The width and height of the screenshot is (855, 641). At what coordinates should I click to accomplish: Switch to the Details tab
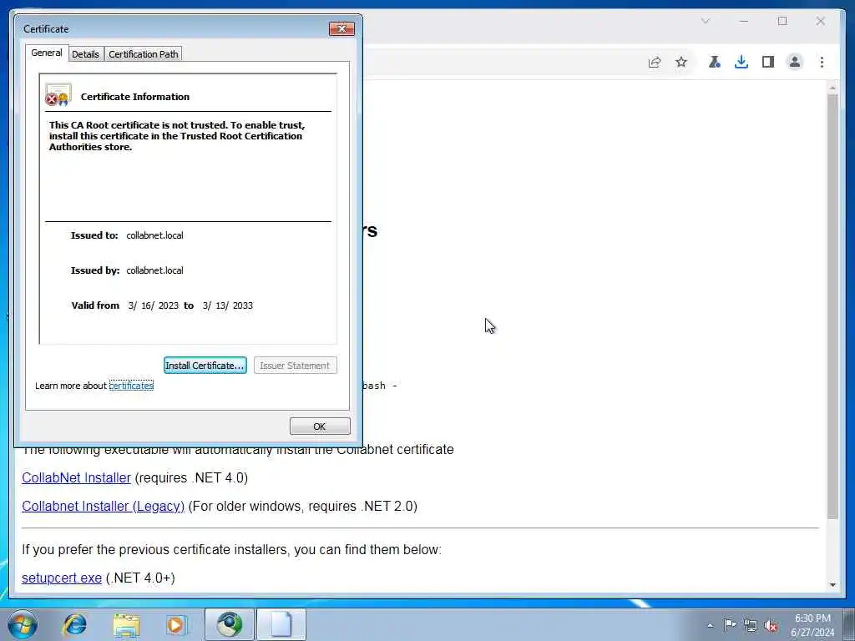(x=86, y=54)
